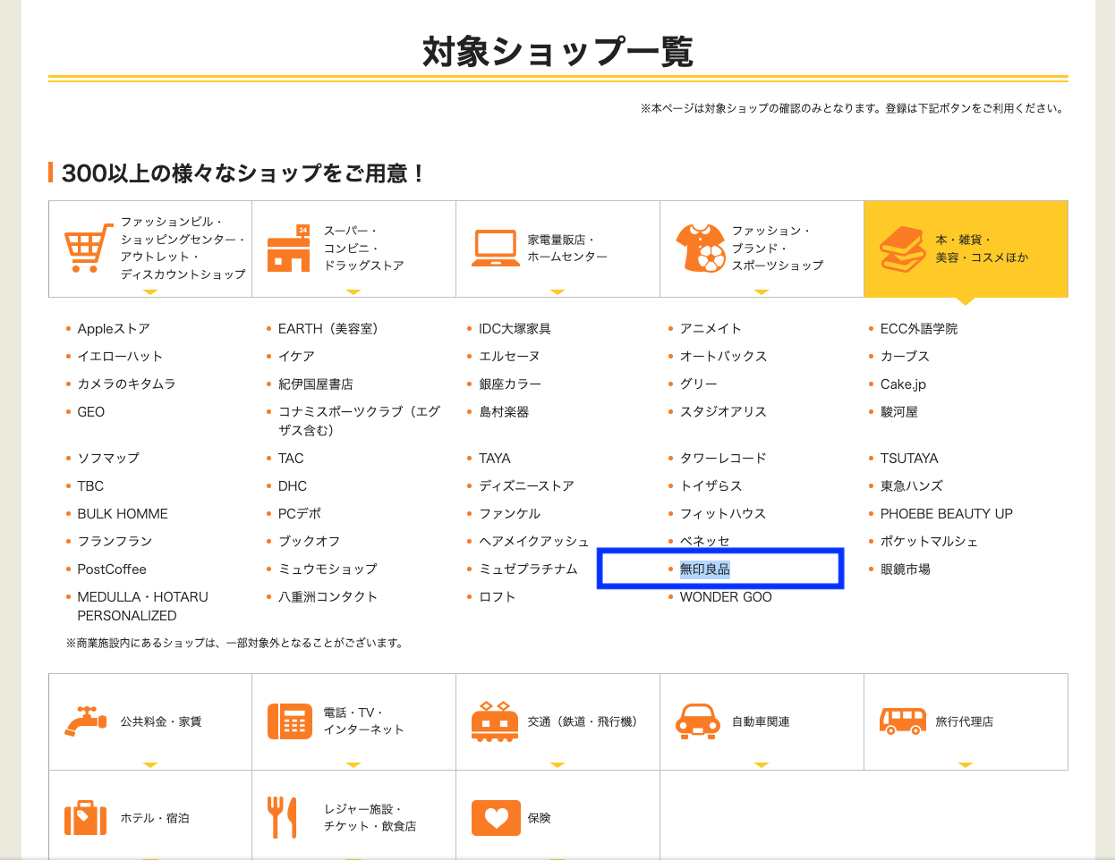The width and height of the screenshot is (1115, 860).
Task: Expand the 交通（鉄道・飛行機） category
Action: point(558,721)
